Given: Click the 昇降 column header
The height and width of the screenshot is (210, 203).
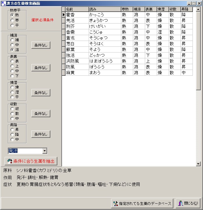Looking at the screenshot, I should tap(187, 9).
